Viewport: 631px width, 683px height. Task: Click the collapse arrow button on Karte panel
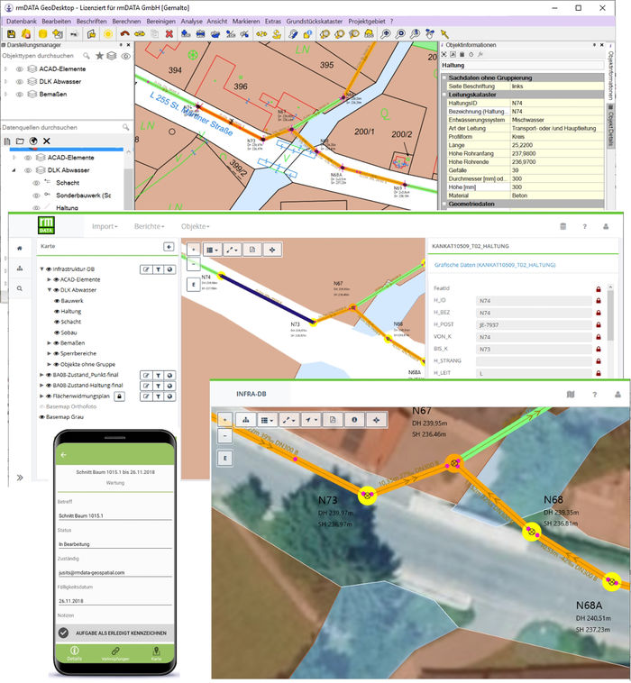tap(169, 247)
